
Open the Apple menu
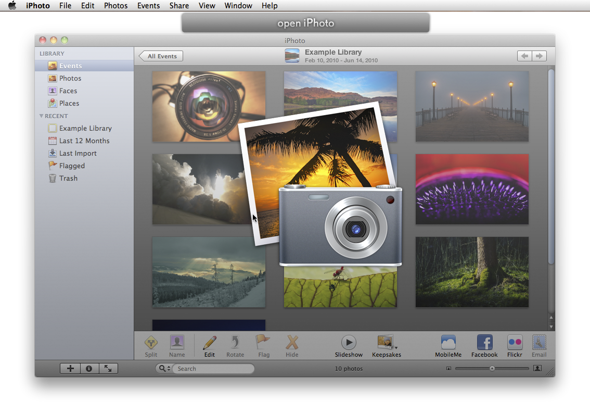coord(12,6)
